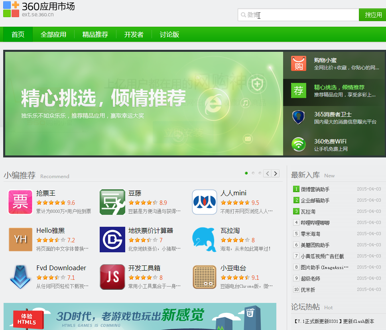Open 优米折 in newest list
This screenshot has height=330, width=386.
[308, 290]
